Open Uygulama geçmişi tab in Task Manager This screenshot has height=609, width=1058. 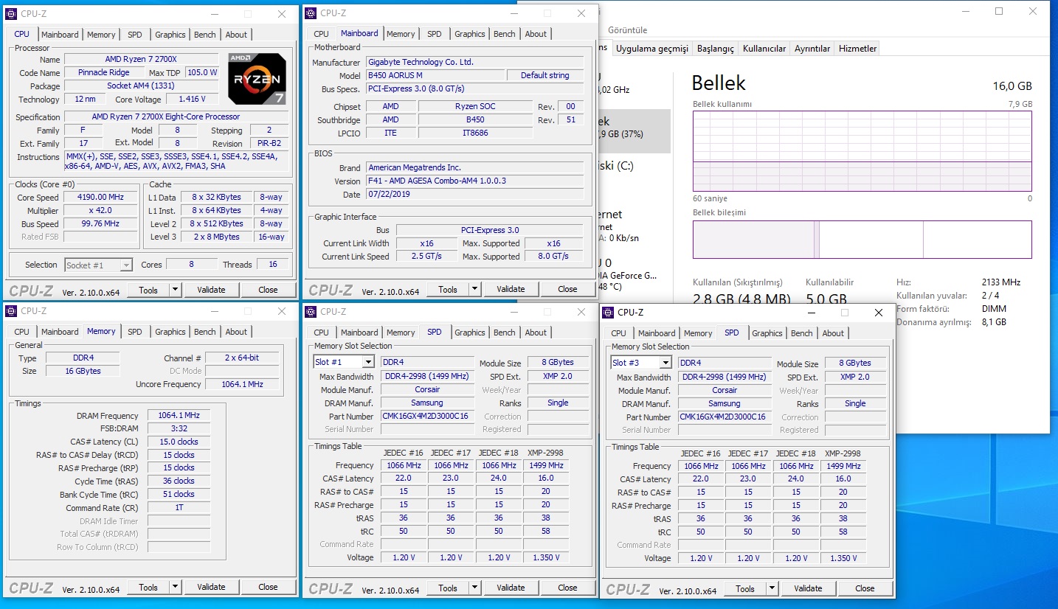click(651, 49)
